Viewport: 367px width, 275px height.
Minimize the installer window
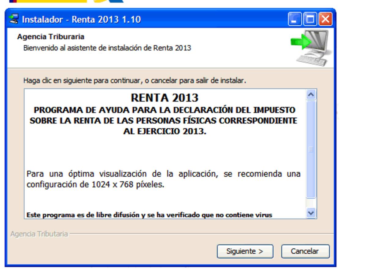coord(295,19)
